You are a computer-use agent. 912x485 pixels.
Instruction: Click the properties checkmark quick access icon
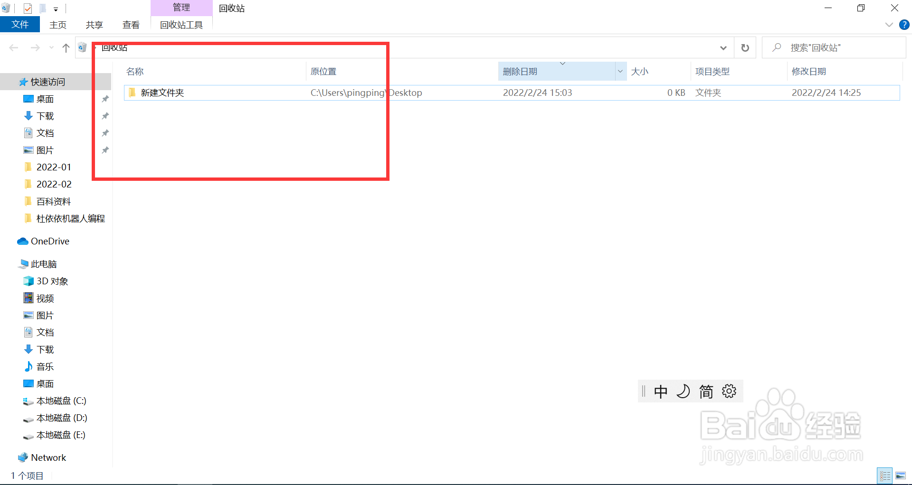click(28, 8)
